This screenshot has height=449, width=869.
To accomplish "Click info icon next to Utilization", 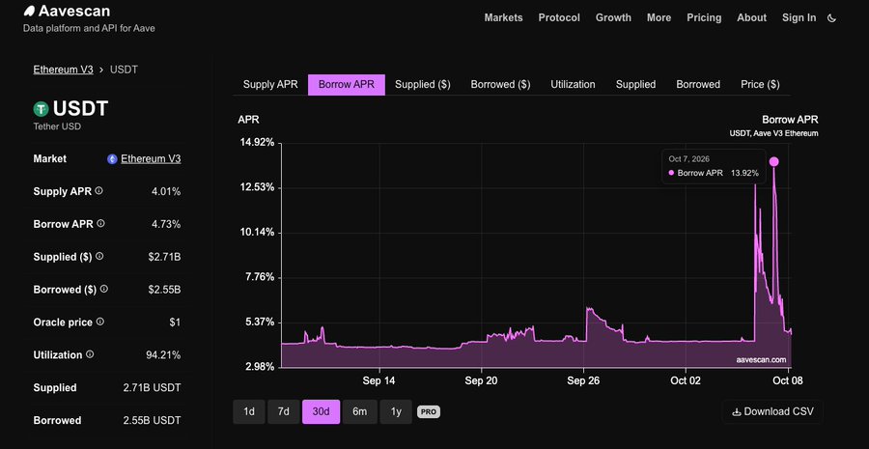I will click(x=90, y=354).
